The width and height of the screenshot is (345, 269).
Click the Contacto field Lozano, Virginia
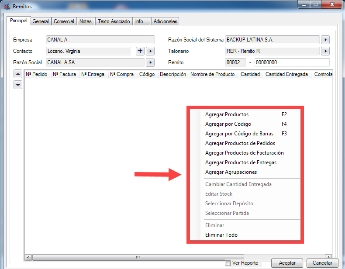pyautogui.click(x=89, y=51)
